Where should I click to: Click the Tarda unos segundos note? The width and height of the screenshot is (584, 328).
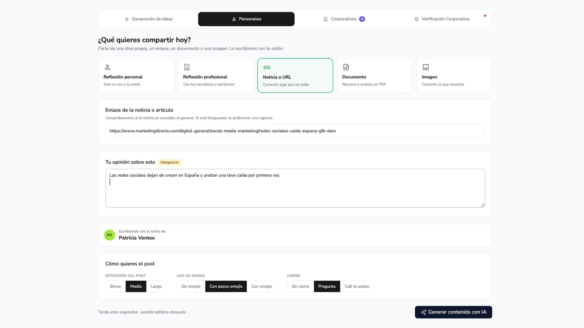tap(142, 312)
